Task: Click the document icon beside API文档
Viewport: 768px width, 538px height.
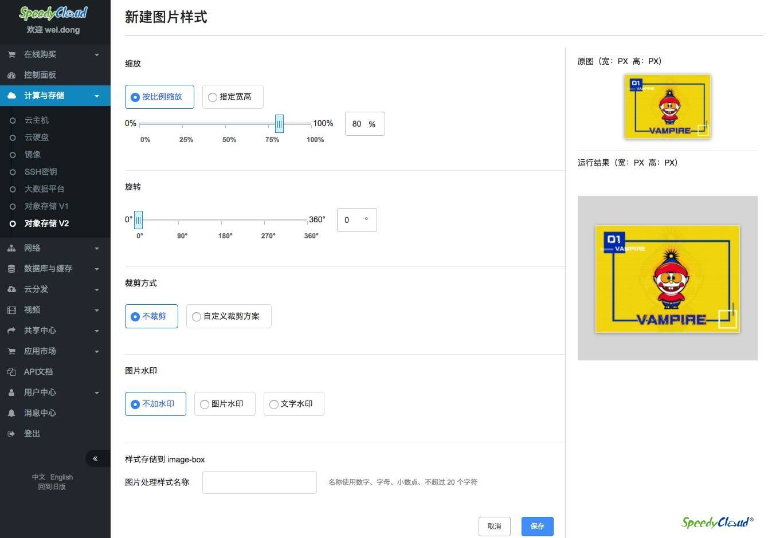Action: [11, 372]
